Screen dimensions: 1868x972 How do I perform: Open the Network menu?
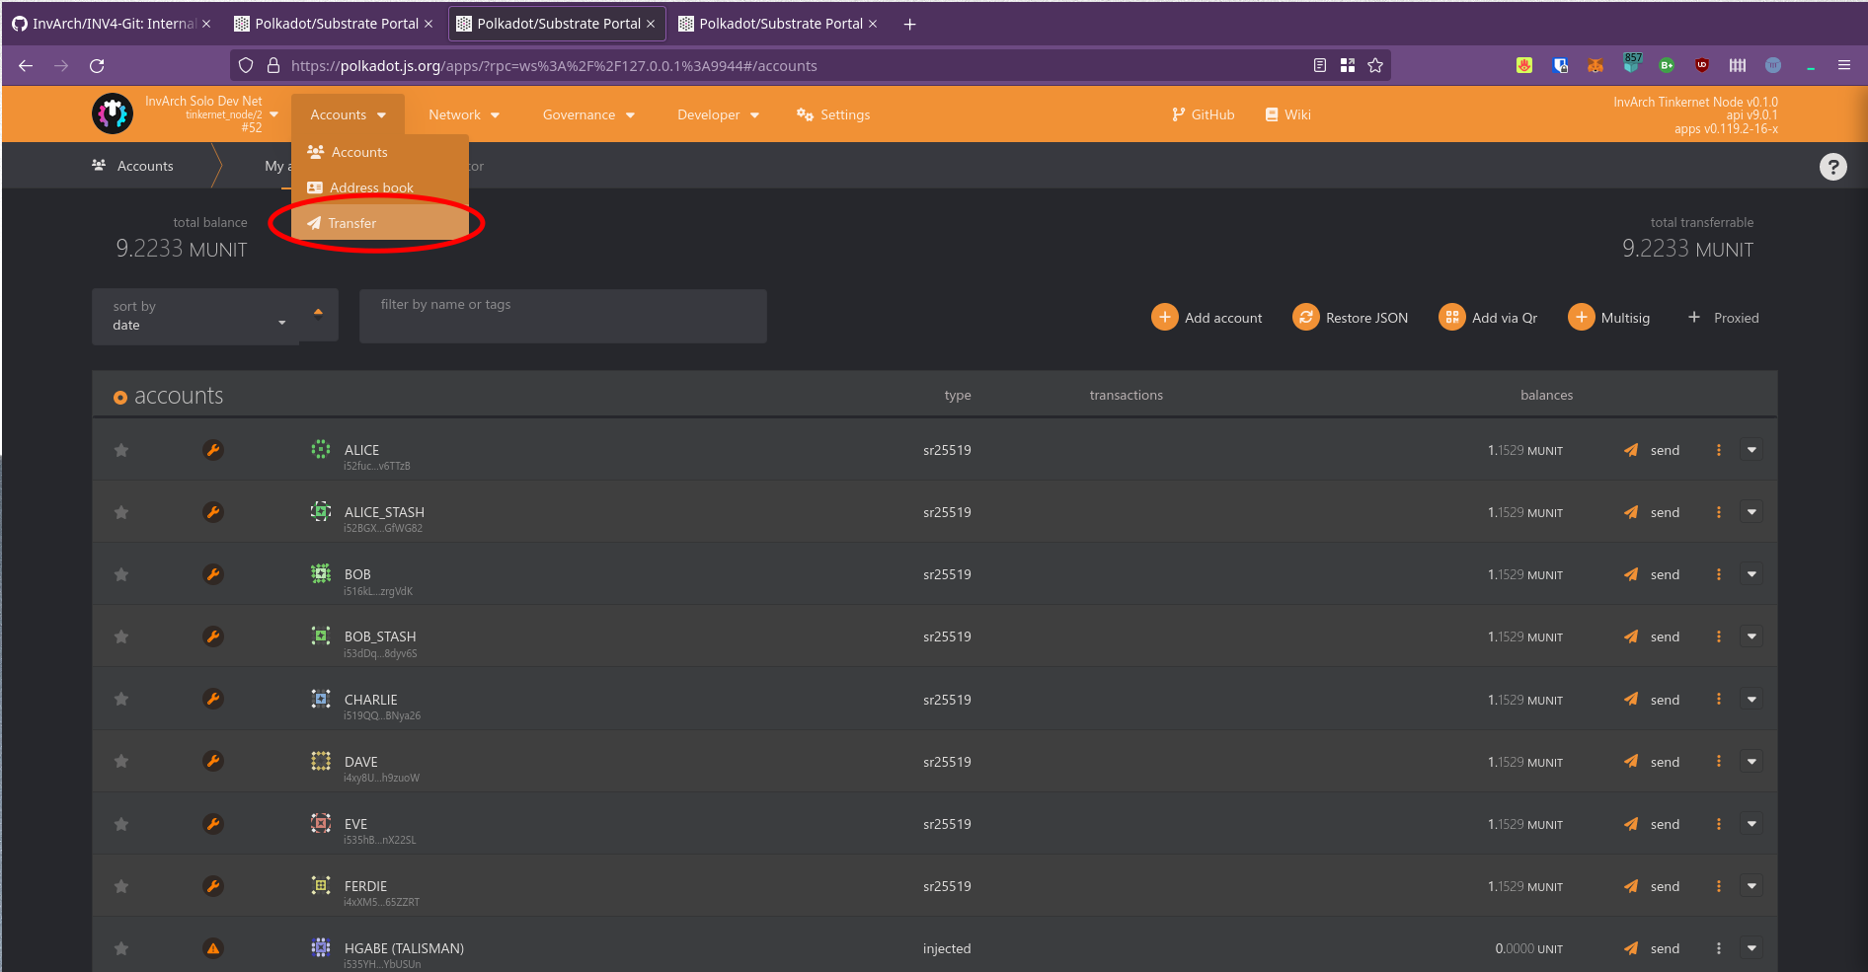pos(464,115)
